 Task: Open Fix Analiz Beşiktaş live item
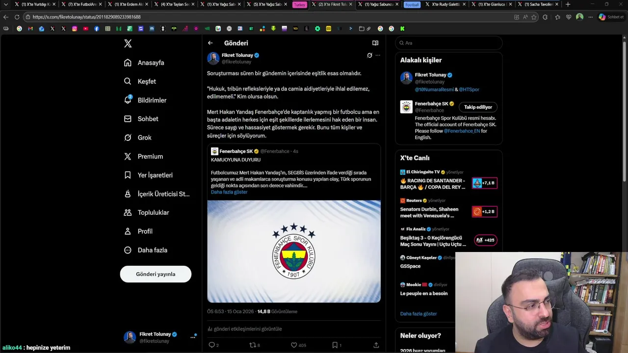[x=448, y=237]
